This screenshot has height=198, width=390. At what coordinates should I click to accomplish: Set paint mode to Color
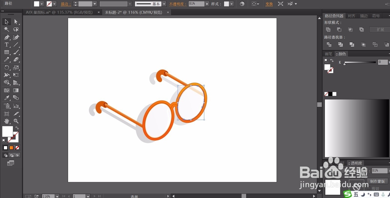(5, 148)
